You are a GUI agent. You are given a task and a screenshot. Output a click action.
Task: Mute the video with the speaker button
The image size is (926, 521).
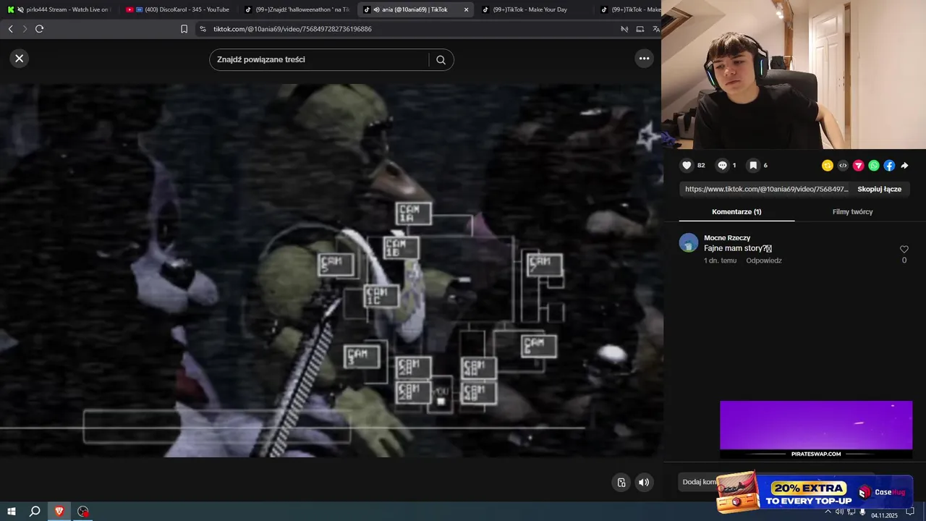(x=644, y=483)
